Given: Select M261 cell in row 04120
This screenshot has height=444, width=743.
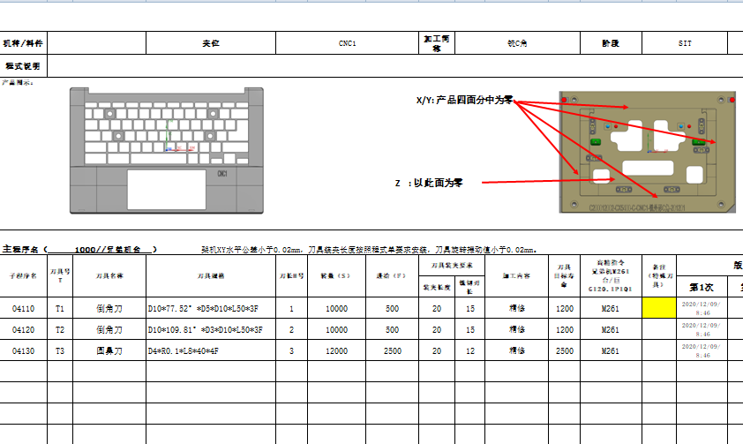Looking at the screenshot, I should pyautogui.click(x=611, y=329).
